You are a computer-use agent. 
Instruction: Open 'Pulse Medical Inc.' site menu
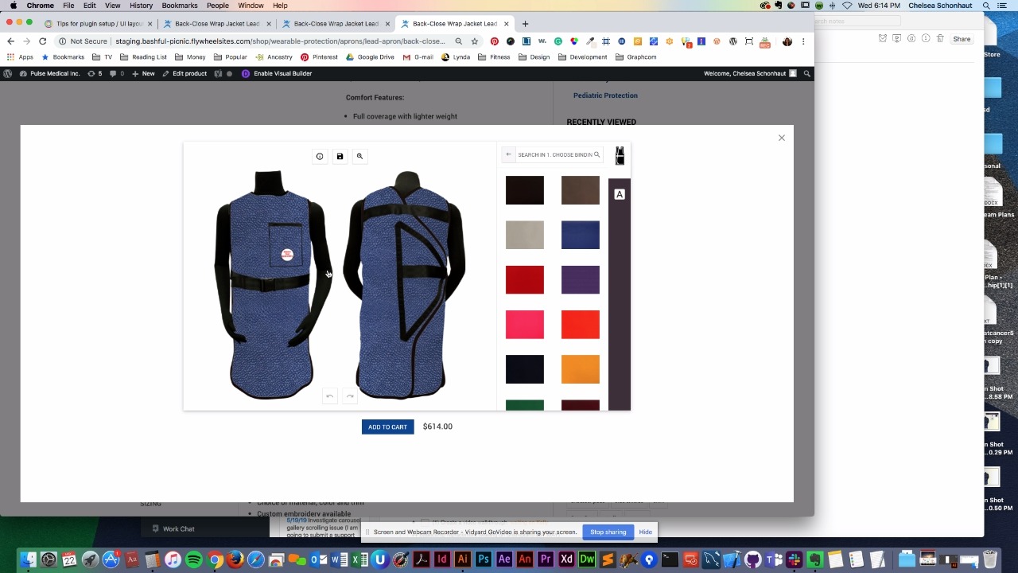tap(49, 73)
